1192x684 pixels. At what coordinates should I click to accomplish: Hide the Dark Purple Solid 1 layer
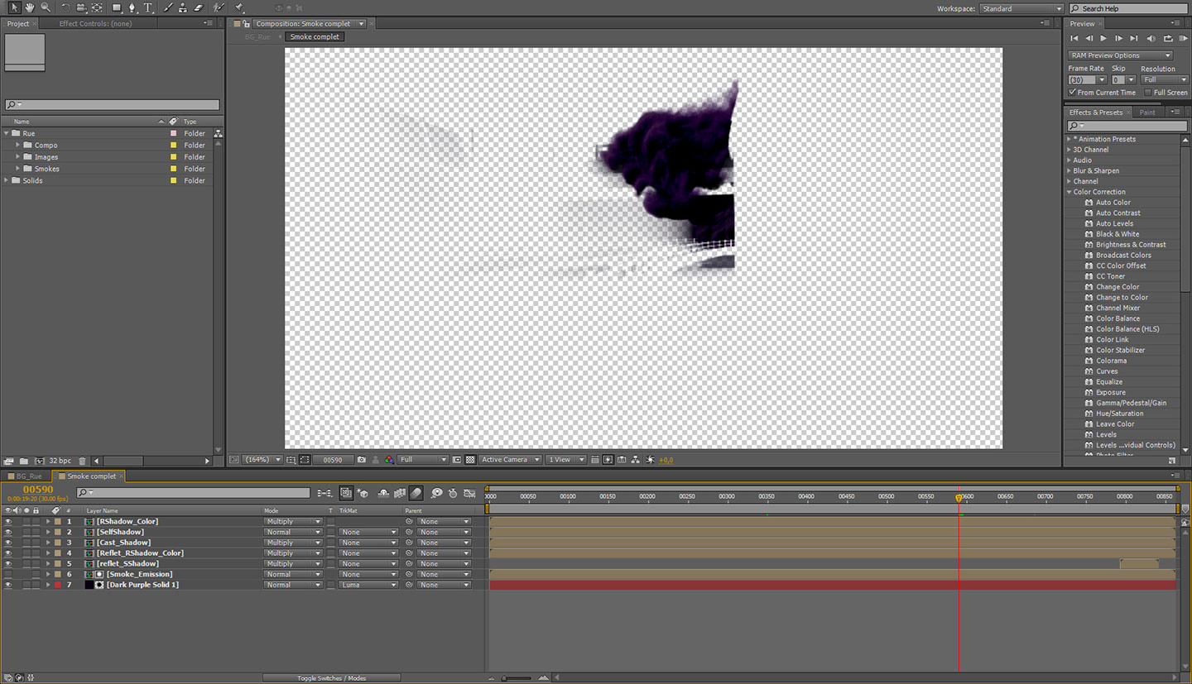[x=8, y=585]
